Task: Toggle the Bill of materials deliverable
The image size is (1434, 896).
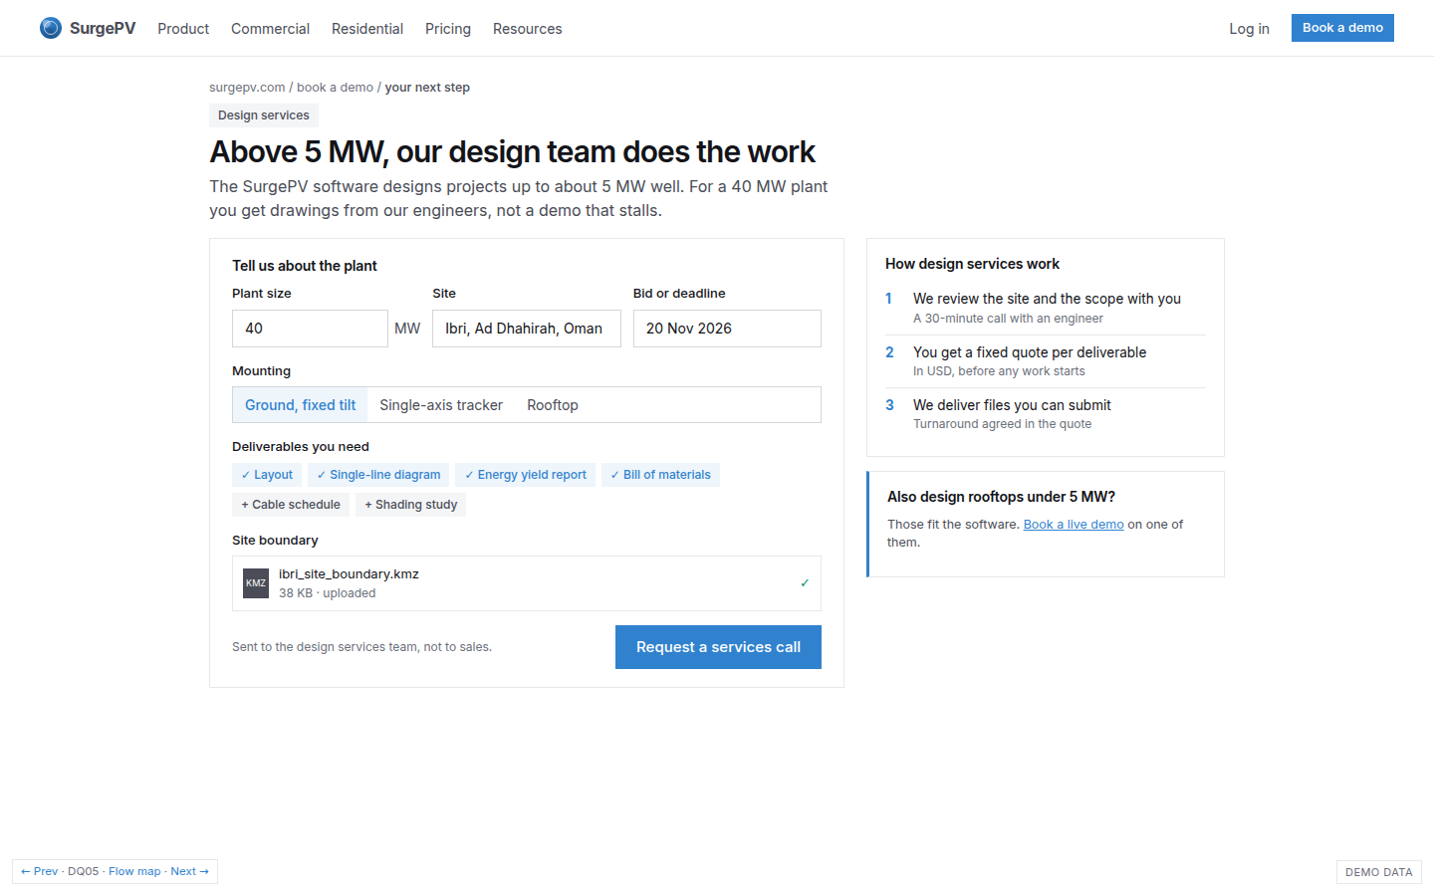Action: pyautogui.click(x=660, y=475)
